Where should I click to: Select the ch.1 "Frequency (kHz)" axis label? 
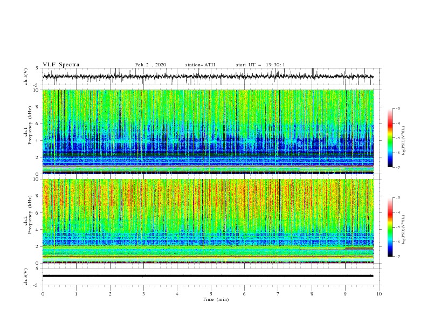pyautogui.click(x=30, y=126)
